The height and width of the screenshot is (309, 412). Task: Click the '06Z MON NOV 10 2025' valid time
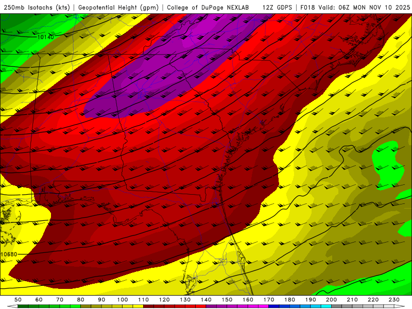(x=374, y=8)
